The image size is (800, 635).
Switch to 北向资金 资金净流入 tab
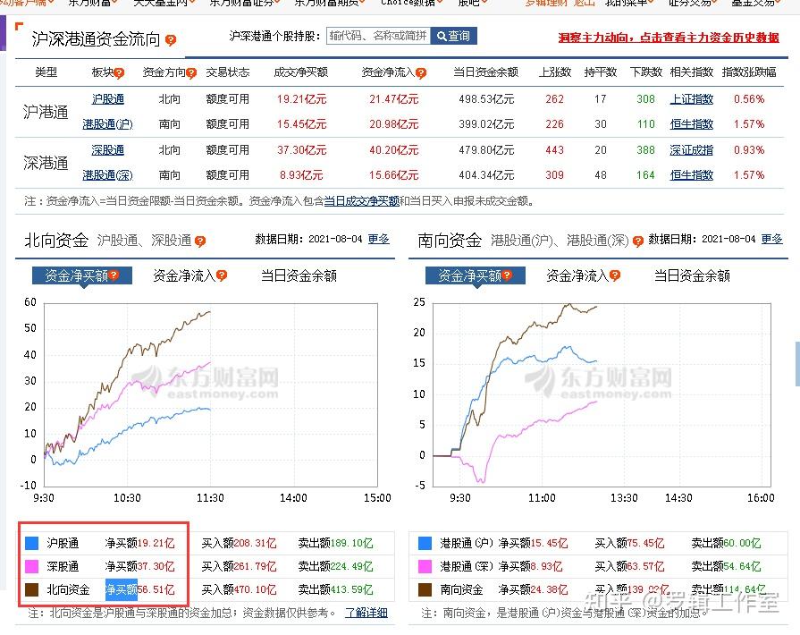pyautogui.click(x=189, y=275)
